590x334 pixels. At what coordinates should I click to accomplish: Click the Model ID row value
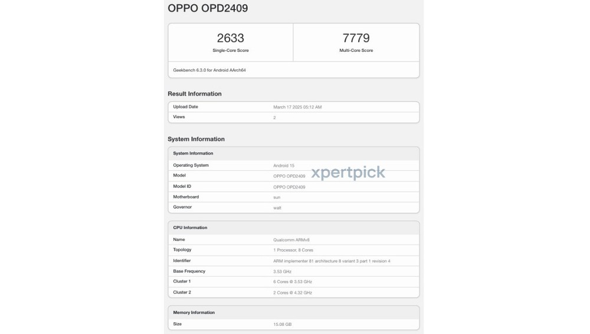point(289,187)
